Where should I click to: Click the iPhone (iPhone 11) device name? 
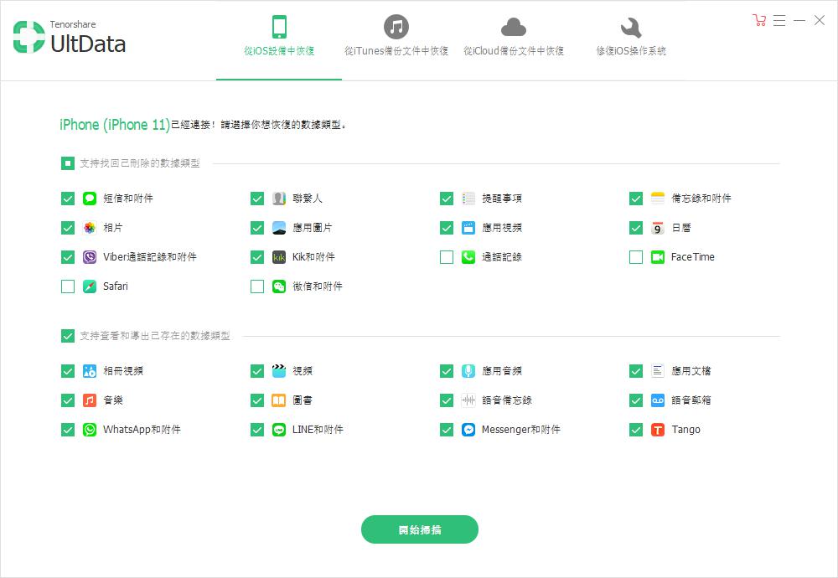coord(115,125)
